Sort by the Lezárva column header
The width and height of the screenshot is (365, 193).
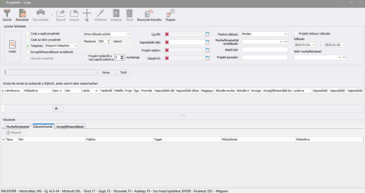tap(302, 91)
